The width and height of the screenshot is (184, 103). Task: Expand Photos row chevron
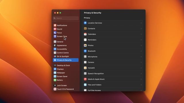(141, 45)
